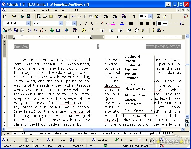Click vertical scrollbar down arrow
The image size is (191, 149).
pyautogui.click(x=187, y=116)
